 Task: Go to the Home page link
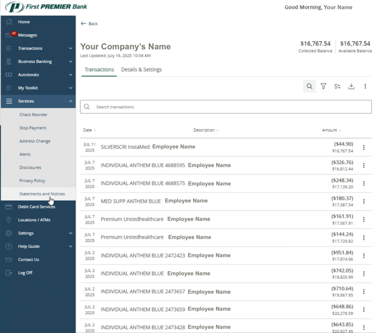tap(23, 22)
